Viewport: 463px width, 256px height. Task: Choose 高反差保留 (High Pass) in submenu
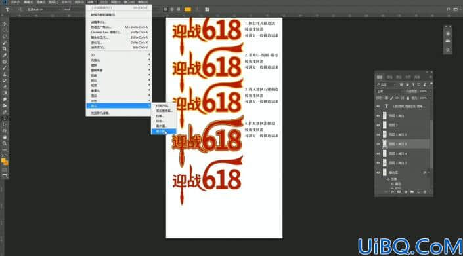pos(164,111)
